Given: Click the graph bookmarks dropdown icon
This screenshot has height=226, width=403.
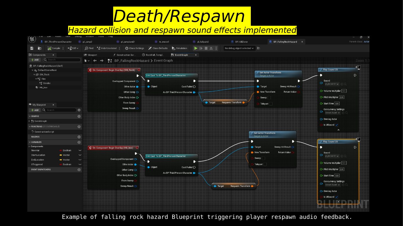Looking at the screenshot, I should [x=87, y=61].
